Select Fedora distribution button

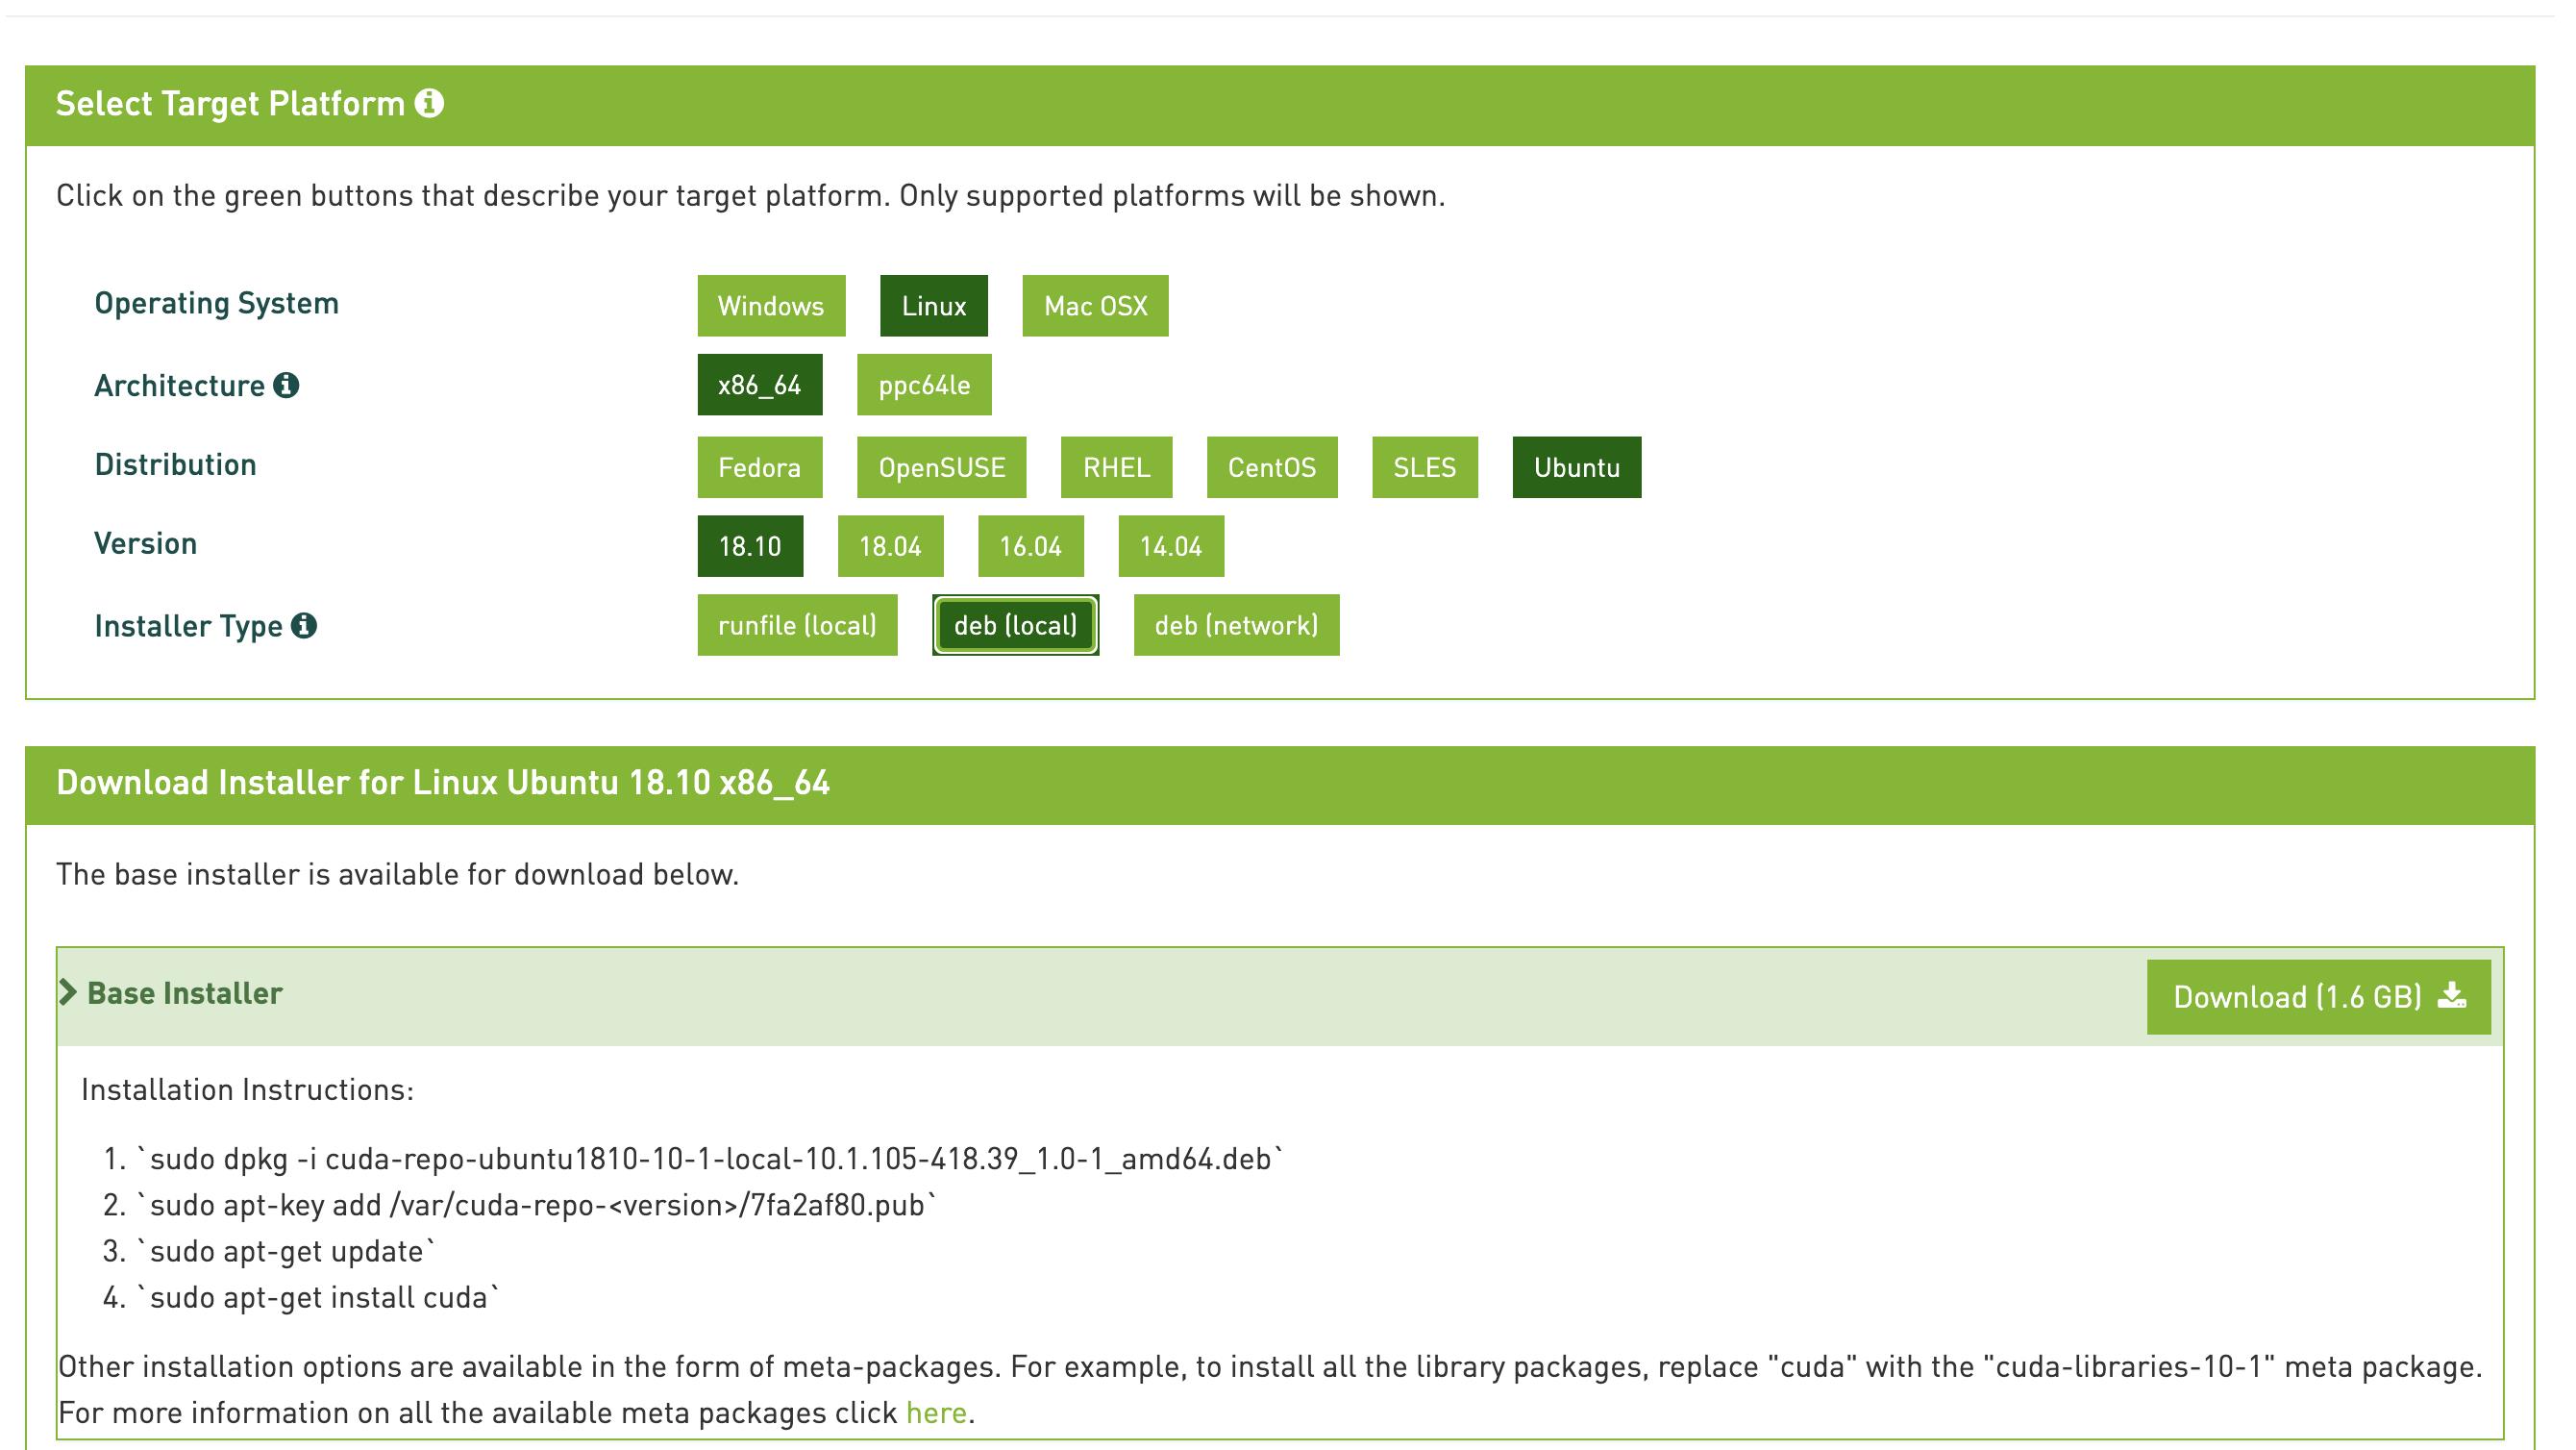point(757,467)
